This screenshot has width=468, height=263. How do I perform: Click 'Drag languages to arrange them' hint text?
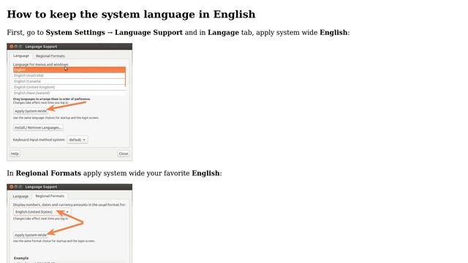52,99
